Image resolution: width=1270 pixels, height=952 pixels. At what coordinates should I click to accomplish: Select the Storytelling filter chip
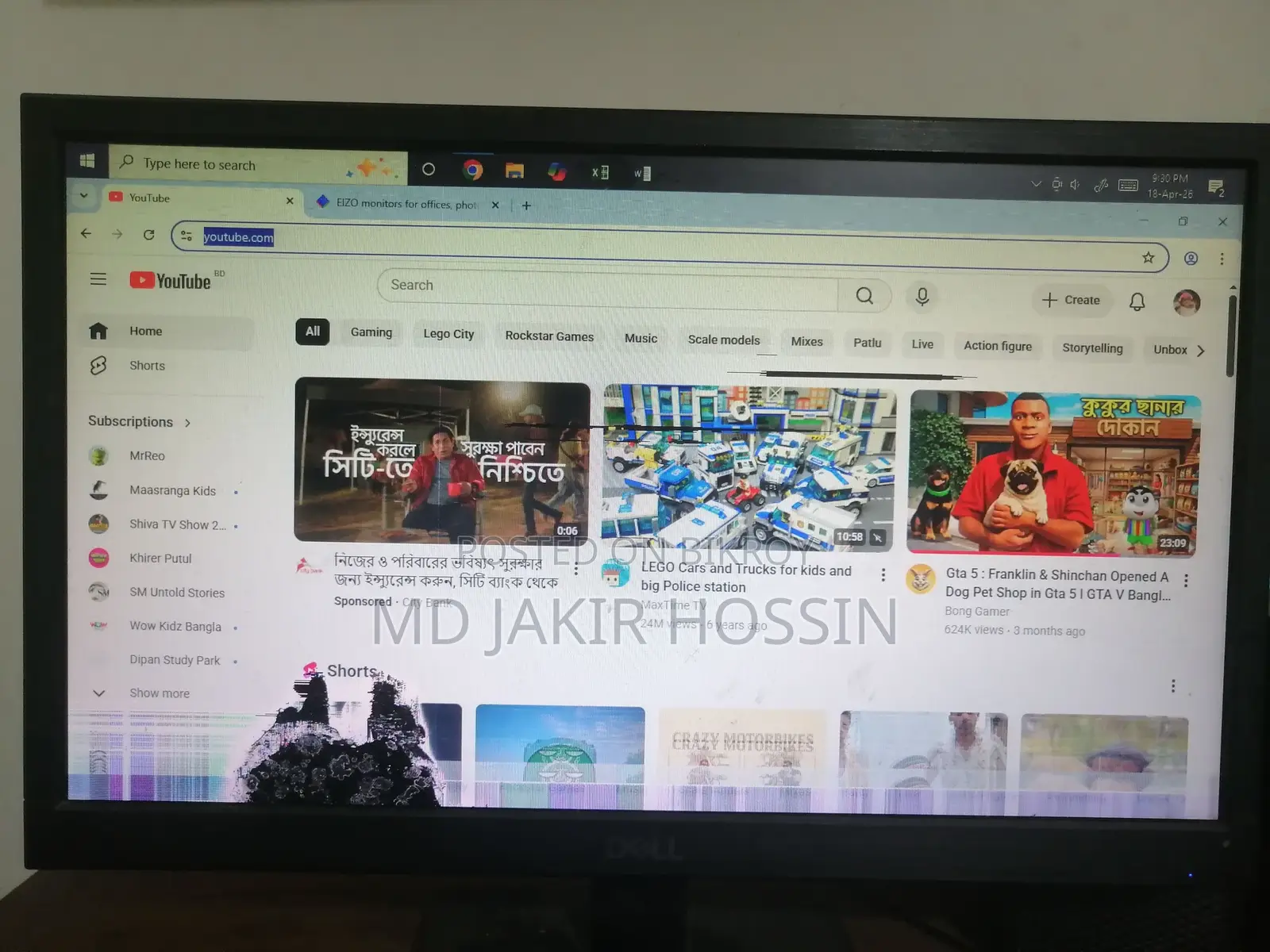coord(1092,348)
